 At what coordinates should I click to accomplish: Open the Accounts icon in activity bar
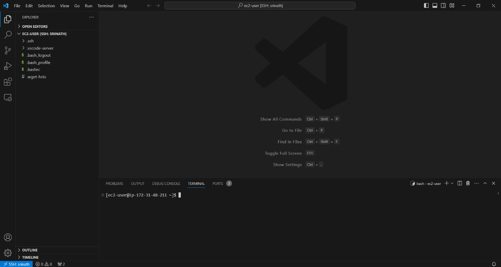pos(8,237)
